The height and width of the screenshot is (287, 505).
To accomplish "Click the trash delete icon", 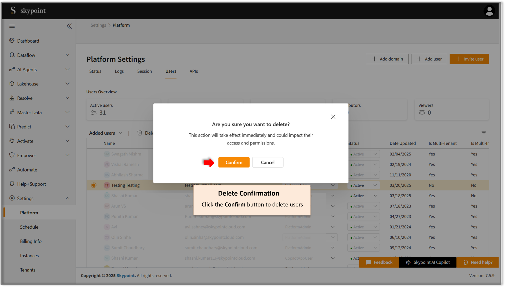I will pyautogui.click(x=140, y=133).
